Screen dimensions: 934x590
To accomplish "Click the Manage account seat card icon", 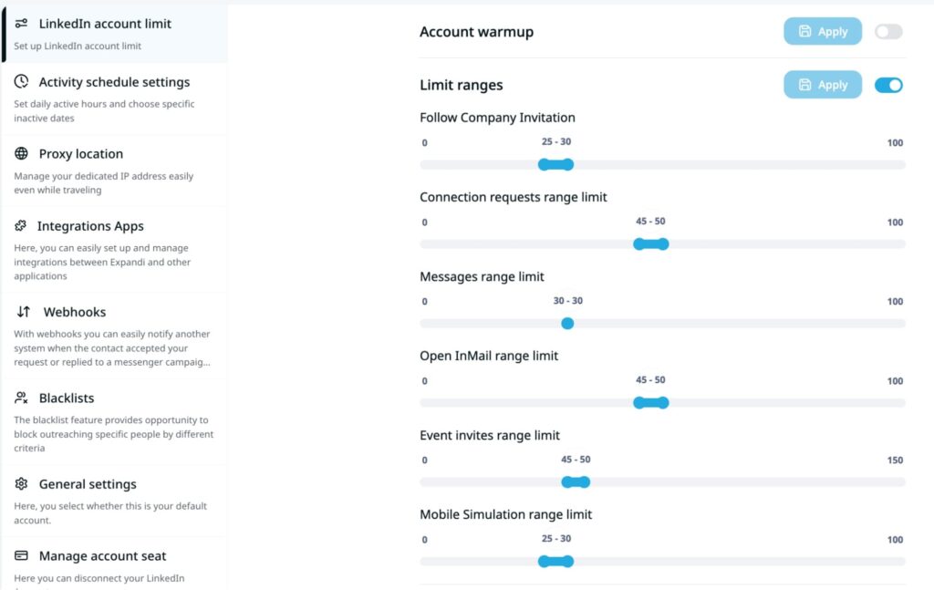I will 21,556.
